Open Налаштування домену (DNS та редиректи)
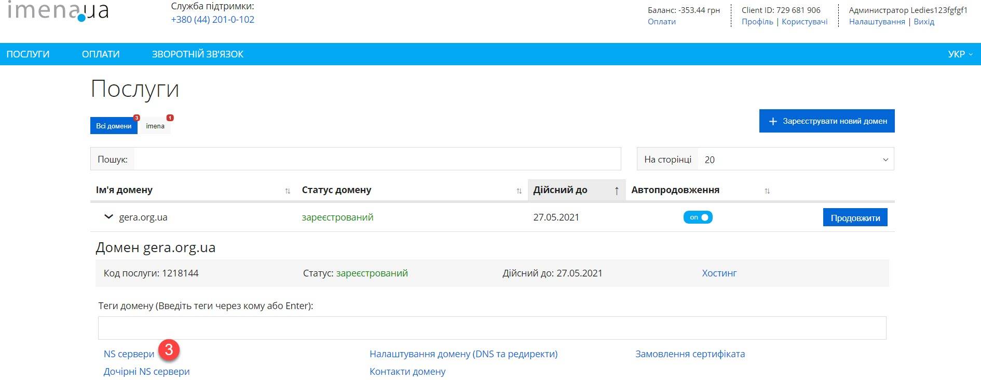The width and height of the screenshot is (981, 380). click(464, 354)
